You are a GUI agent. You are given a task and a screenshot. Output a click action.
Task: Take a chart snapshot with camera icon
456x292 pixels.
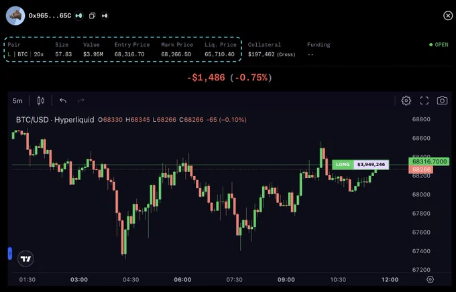[x=442, y=100]
